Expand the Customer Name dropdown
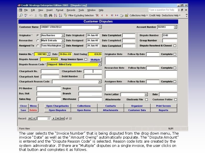205x154 pixels. pyautogui.click(x=100, y=27)
